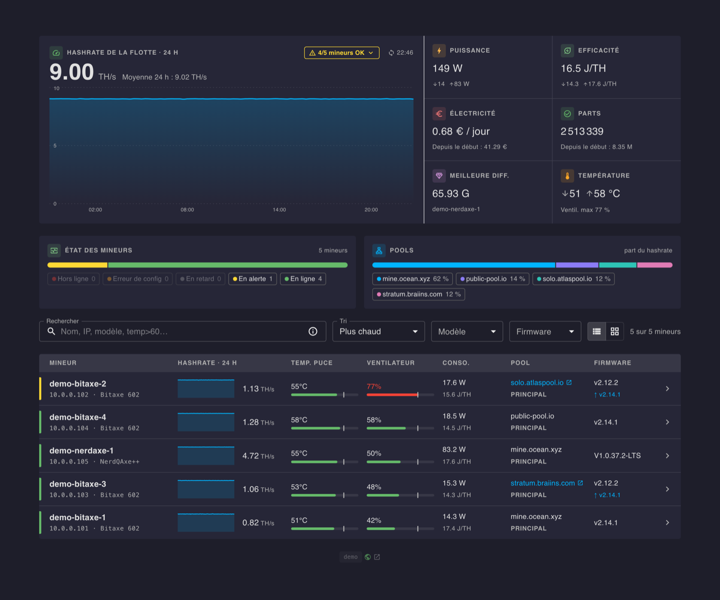The width and height of the screenshot is (720, 600).
Task: Toggle the Hors ligne filter chip
Action: 73,279
